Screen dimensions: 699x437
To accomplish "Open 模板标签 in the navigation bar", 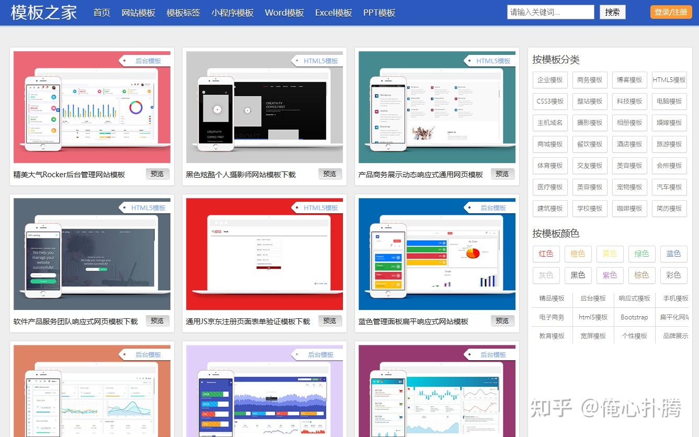I will pyautogui.click(x=183, y=13).
